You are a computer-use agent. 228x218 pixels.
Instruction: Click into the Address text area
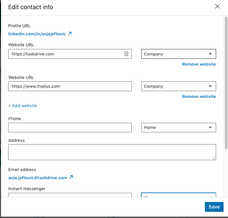click(112, 152)
